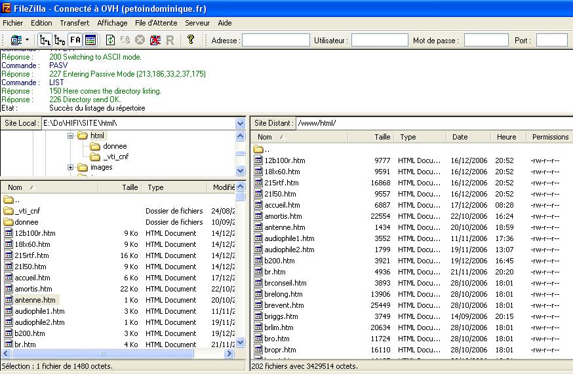
Task: Click the local horizontal scrollbar thumb
Action: tap(103, 354)
